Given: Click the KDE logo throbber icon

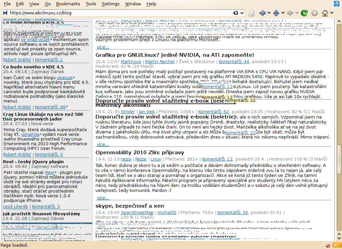Looking at the screenshot, I should coord(337,4).
